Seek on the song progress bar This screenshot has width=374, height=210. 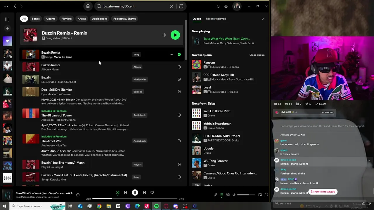135,199
